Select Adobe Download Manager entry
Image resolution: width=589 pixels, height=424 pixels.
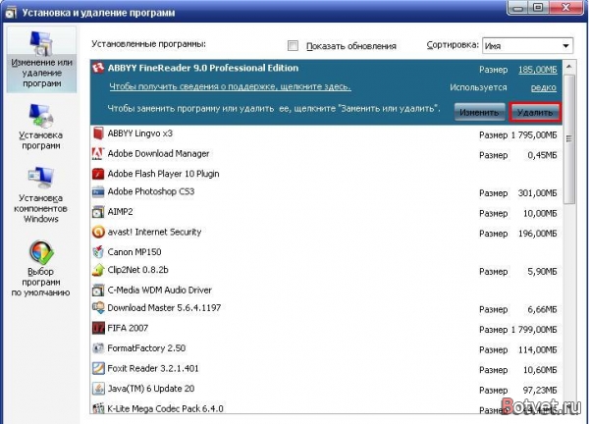(x=326, y=154)
